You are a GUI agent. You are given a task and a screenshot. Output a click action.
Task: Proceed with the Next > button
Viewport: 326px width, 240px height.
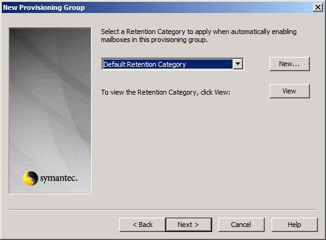pyautogui.click(x=189, y=225)
